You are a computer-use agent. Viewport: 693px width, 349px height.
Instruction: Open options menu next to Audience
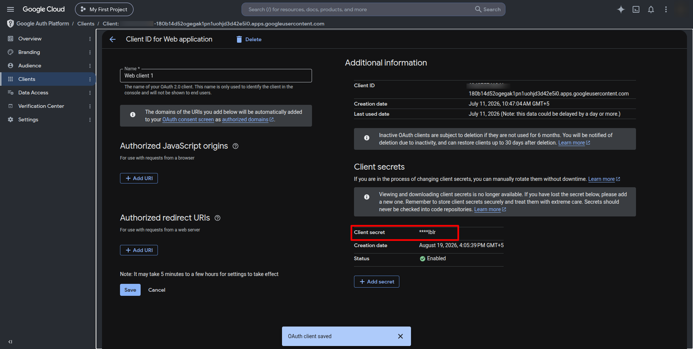coord(90,66)
